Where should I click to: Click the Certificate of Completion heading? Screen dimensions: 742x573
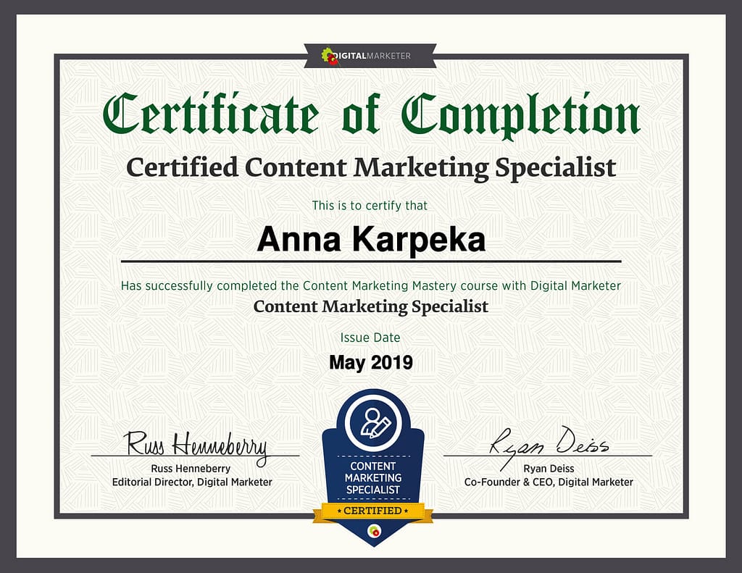[x=371, y=116]
